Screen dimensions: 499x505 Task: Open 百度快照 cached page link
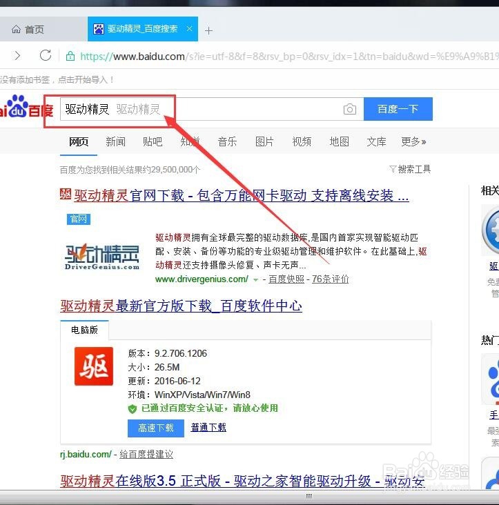pos(286,279)
